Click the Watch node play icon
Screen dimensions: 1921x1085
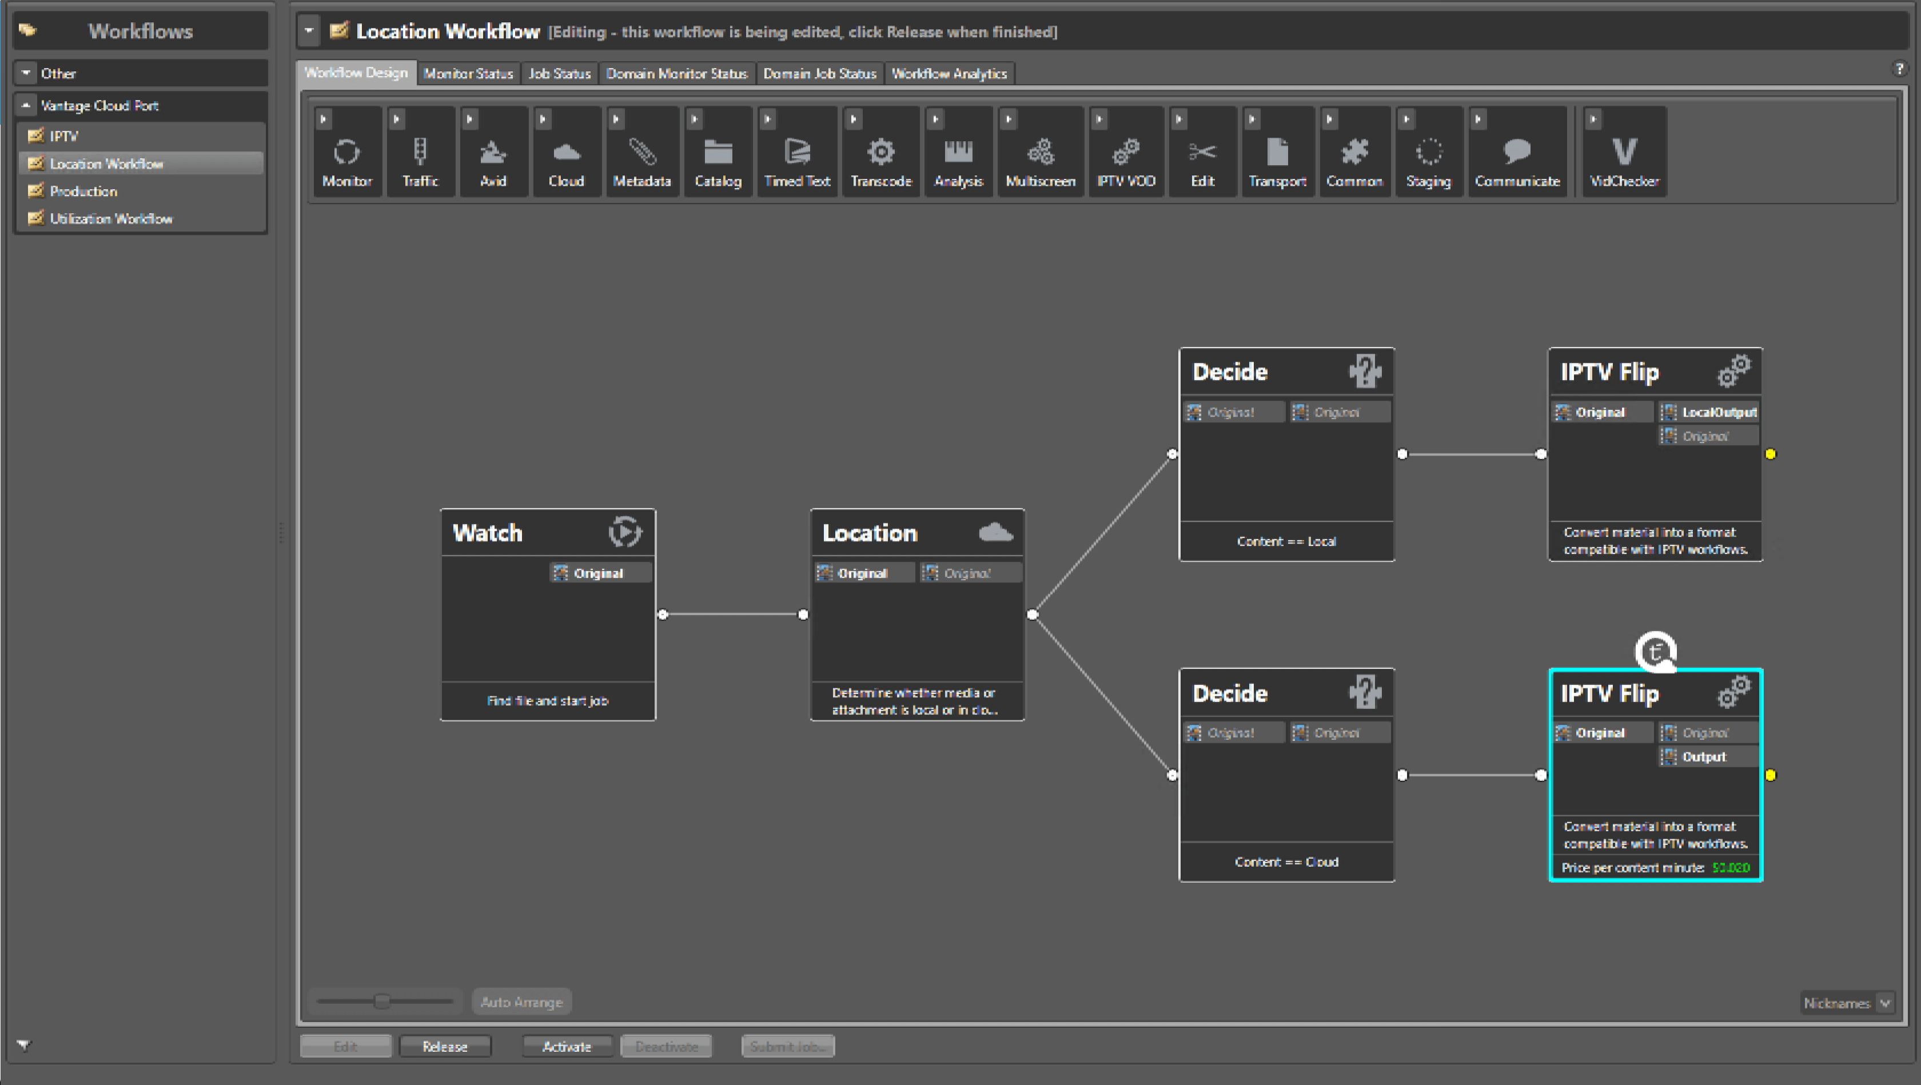(624, 532)
